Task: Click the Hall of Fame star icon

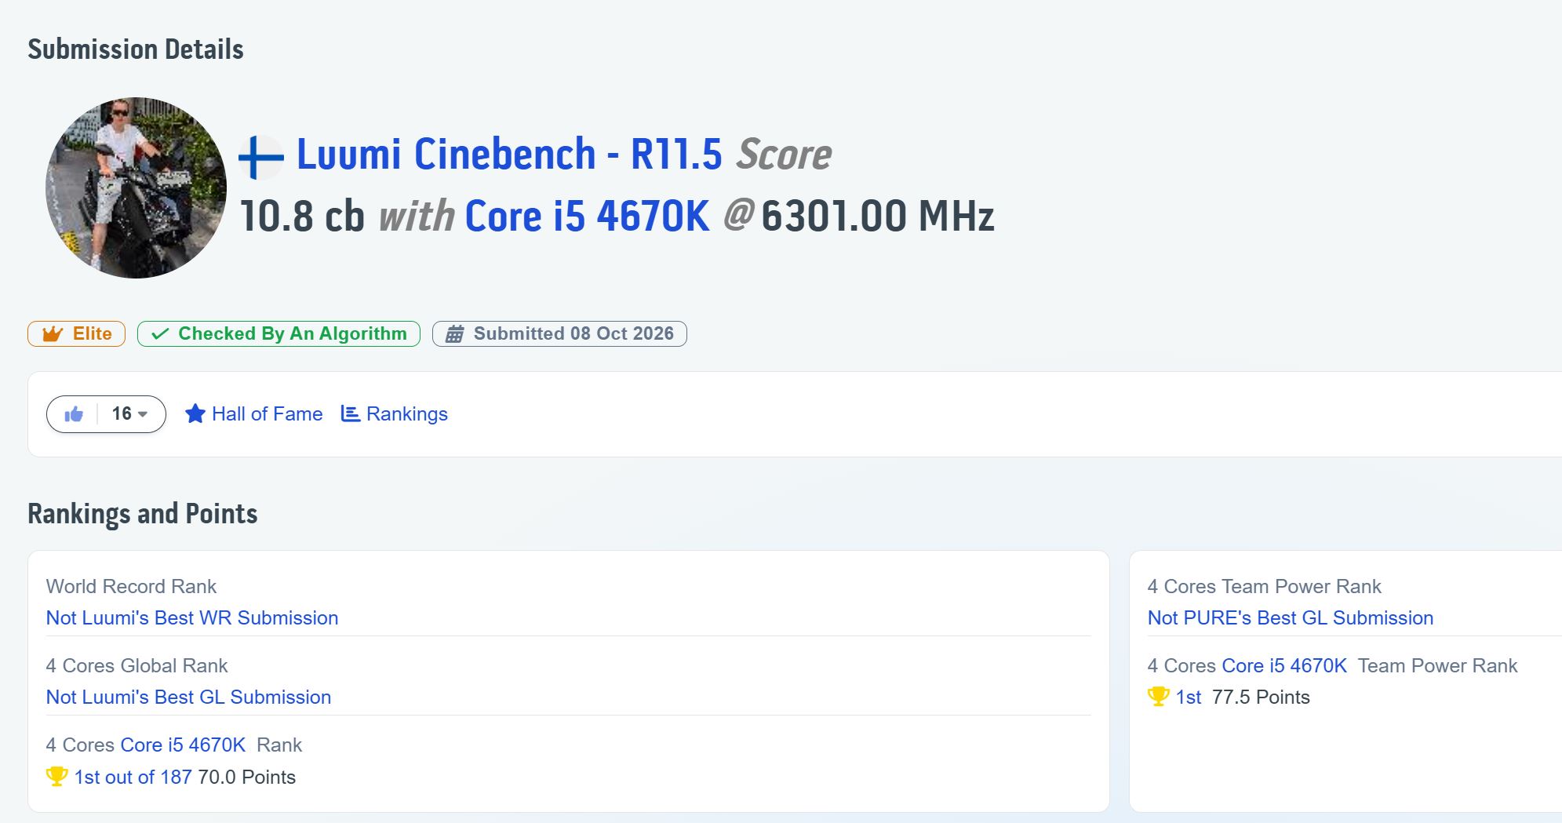Action: [x=195, y=413]
